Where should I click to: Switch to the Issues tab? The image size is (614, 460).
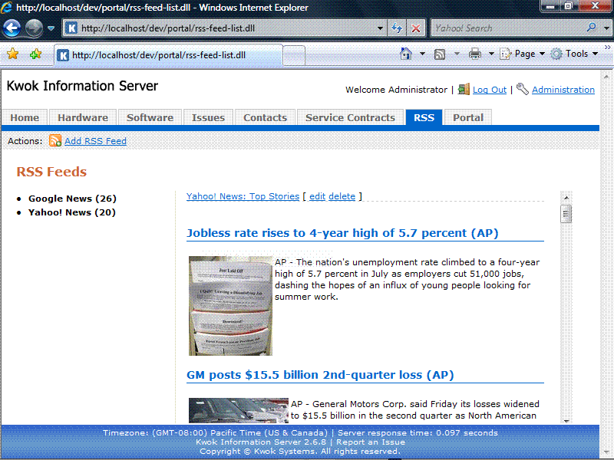(208, 117)
